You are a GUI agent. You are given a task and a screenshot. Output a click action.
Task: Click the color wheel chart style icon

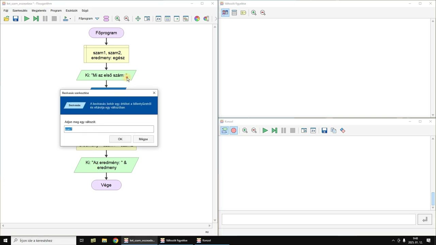197,19
